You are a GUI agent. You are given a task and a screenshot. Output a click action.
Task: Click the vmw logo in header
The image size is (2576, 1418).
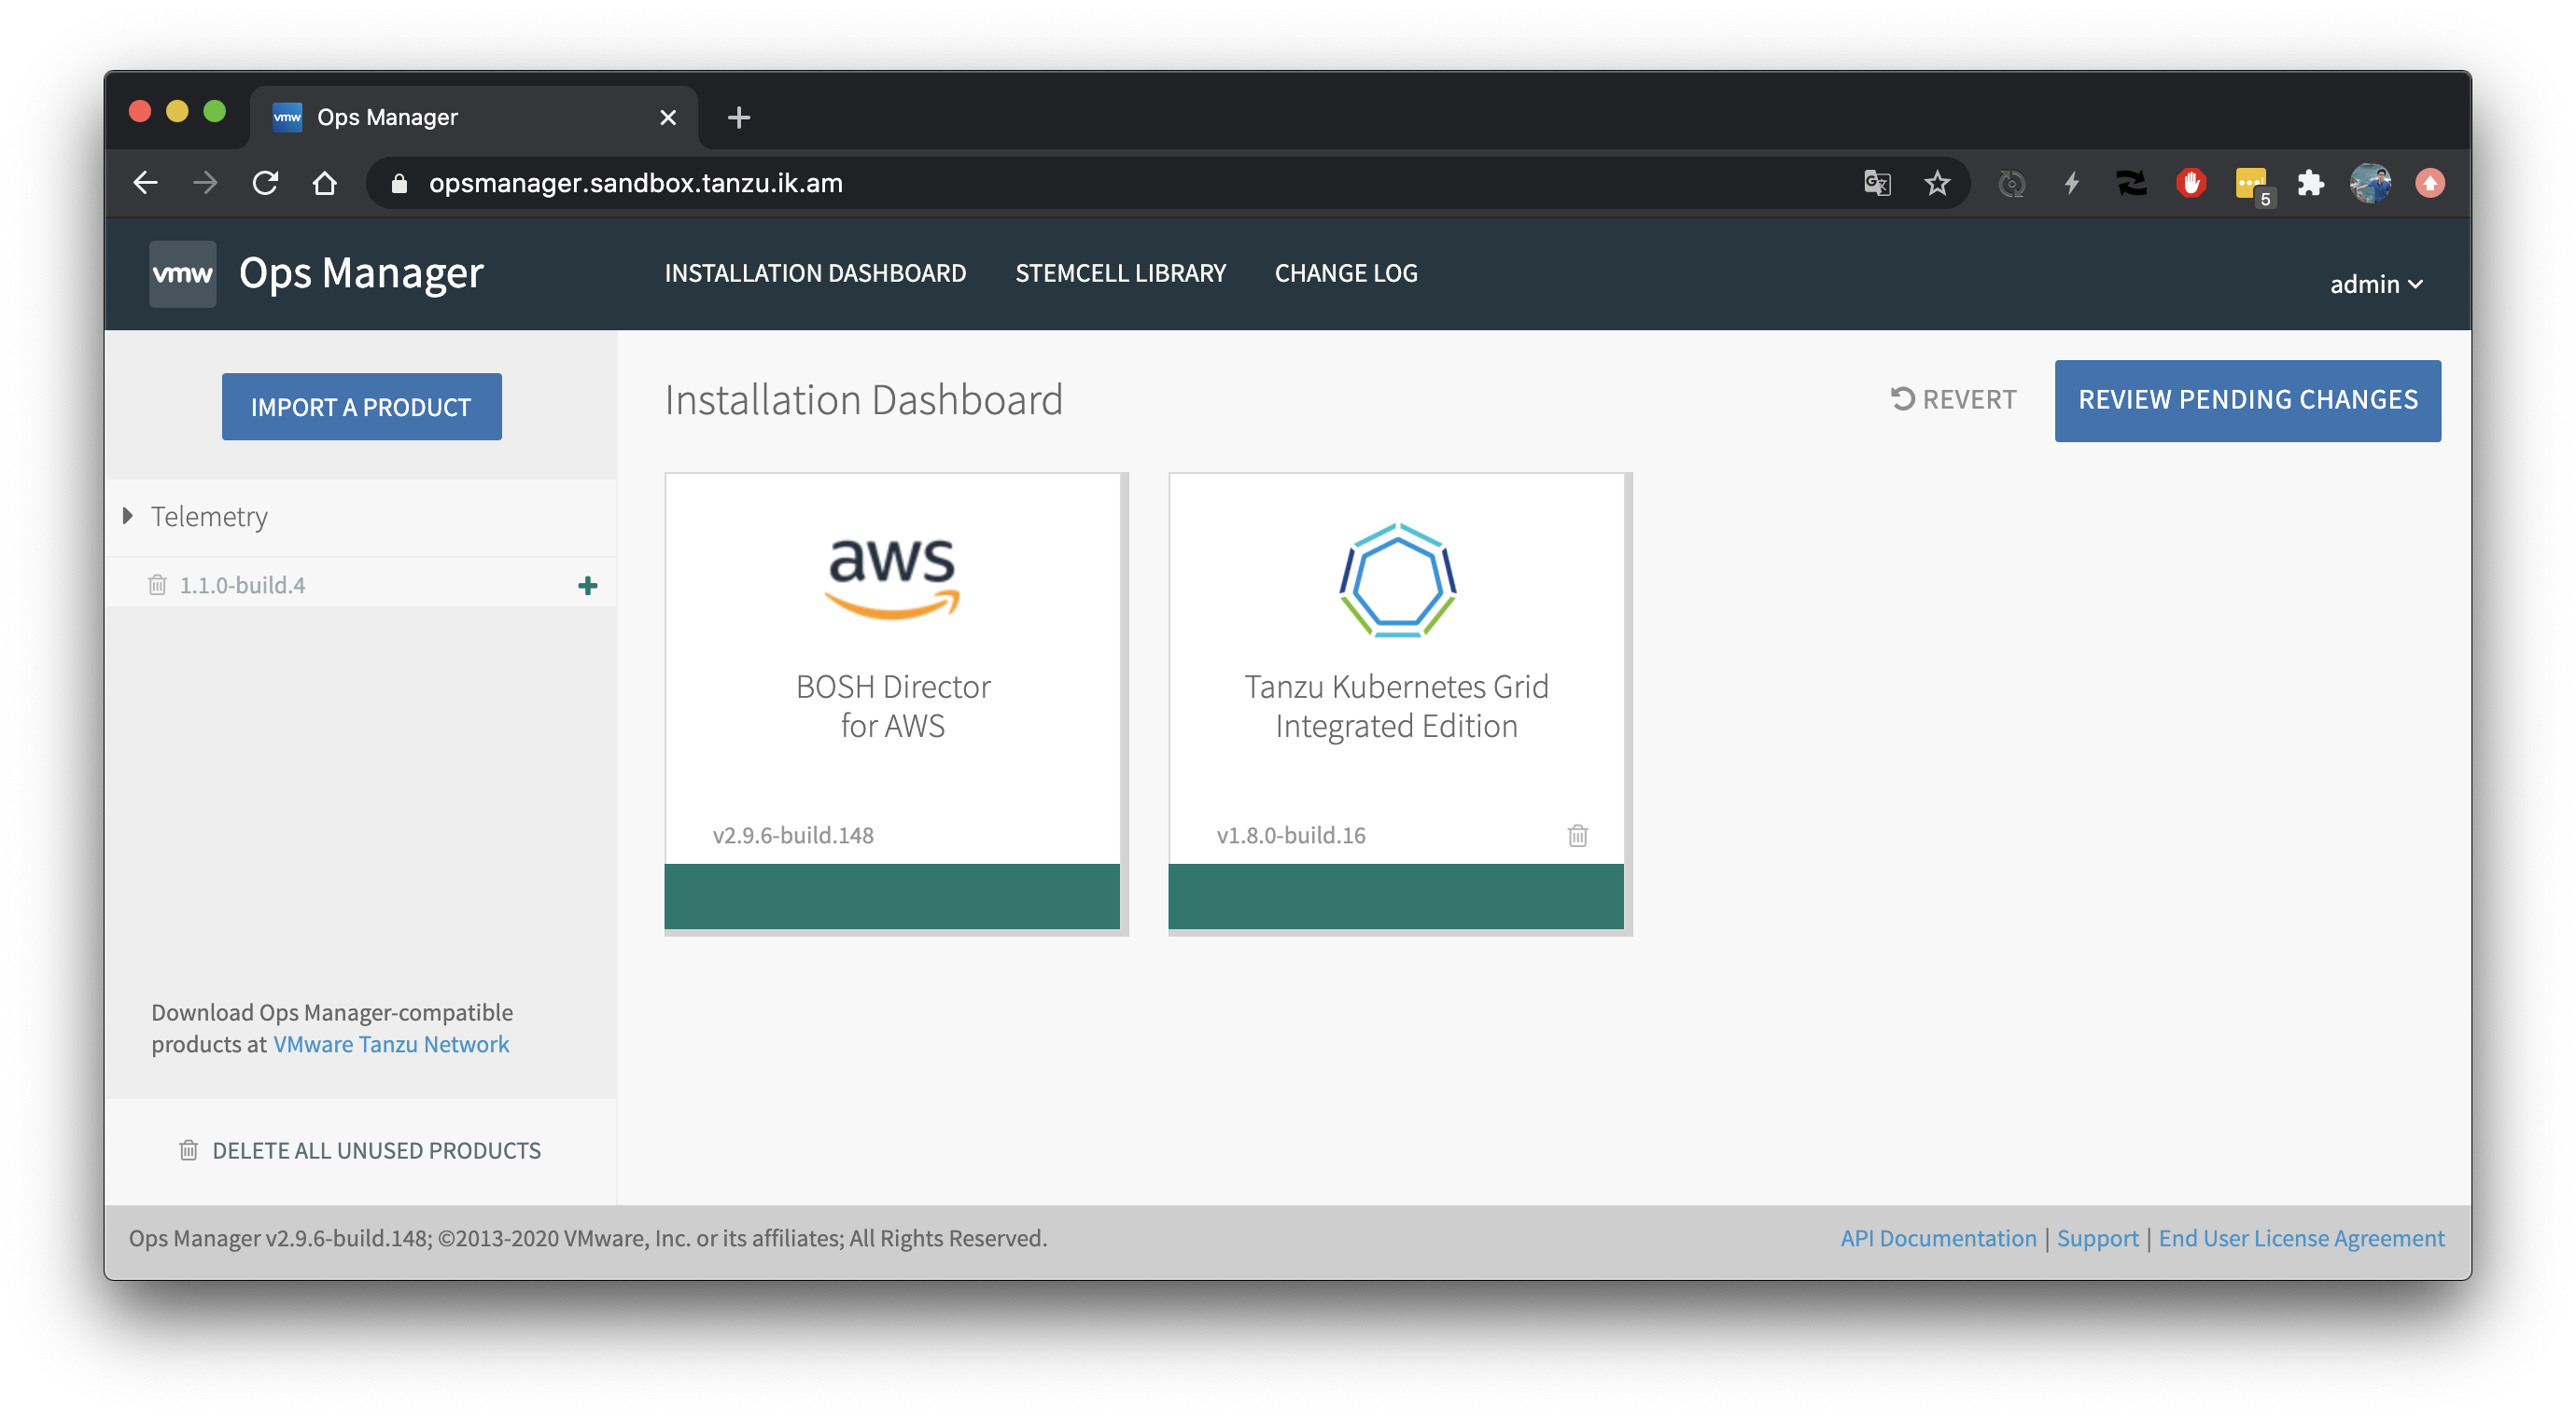tap(183, 274)
